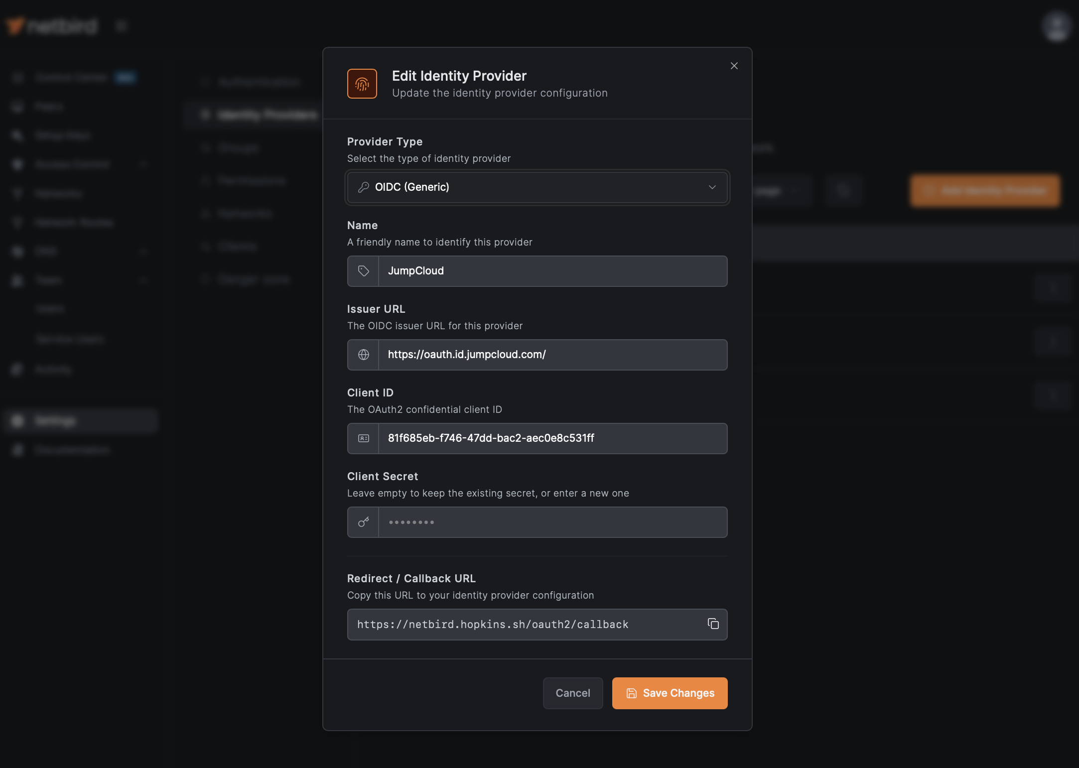1079x768 pixels.
Task: Close the Edit Identity Provider dialog
Action: point(734,65)
